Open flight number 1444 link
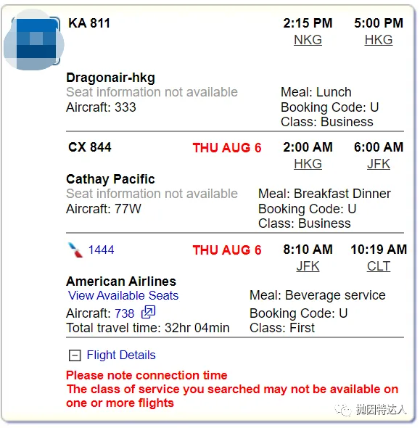This screenshot has width=420, height=428. pyautogui.click(x=101, y=250)
